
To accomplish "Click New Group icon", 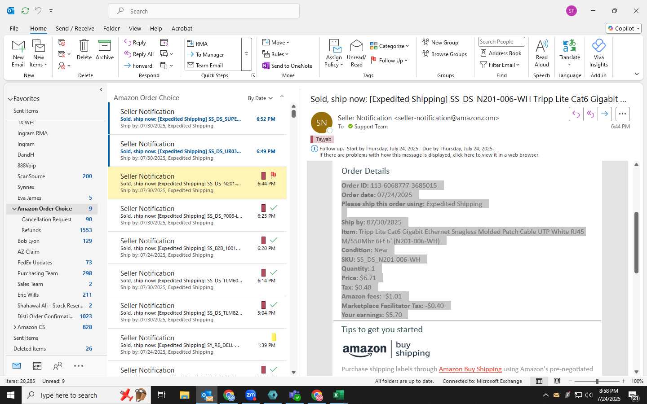I will [x=440, y=42].
